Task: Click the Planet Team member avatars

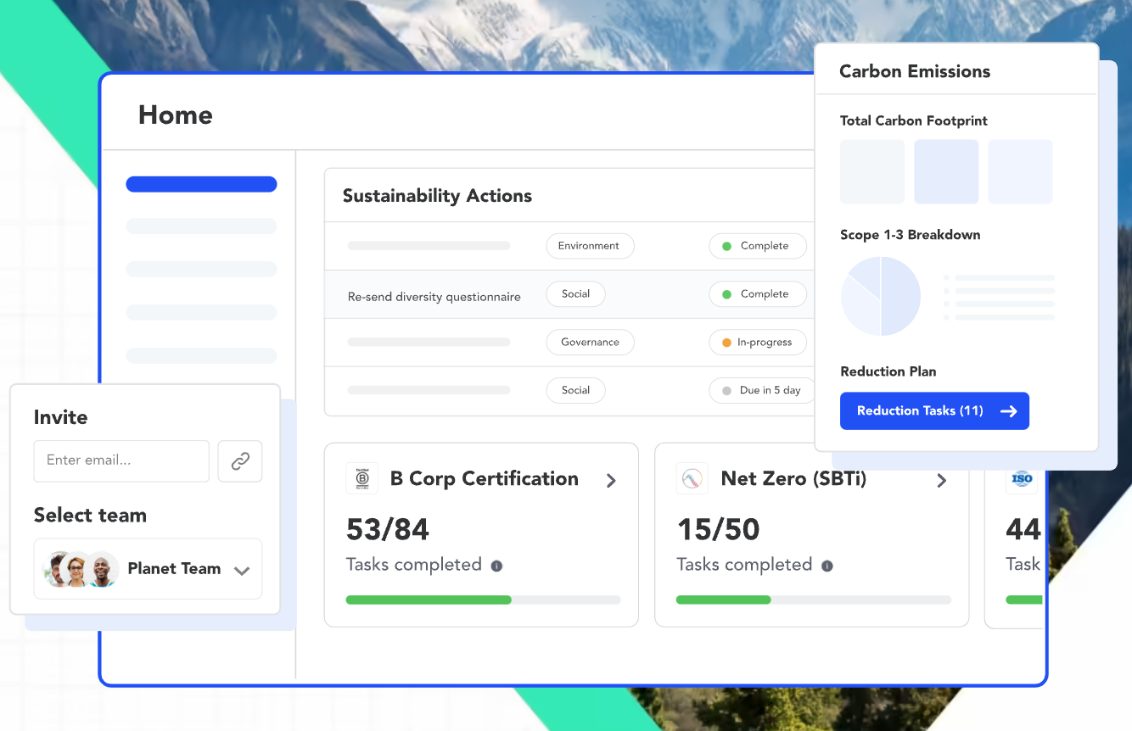Action: (x=81, y=569)
